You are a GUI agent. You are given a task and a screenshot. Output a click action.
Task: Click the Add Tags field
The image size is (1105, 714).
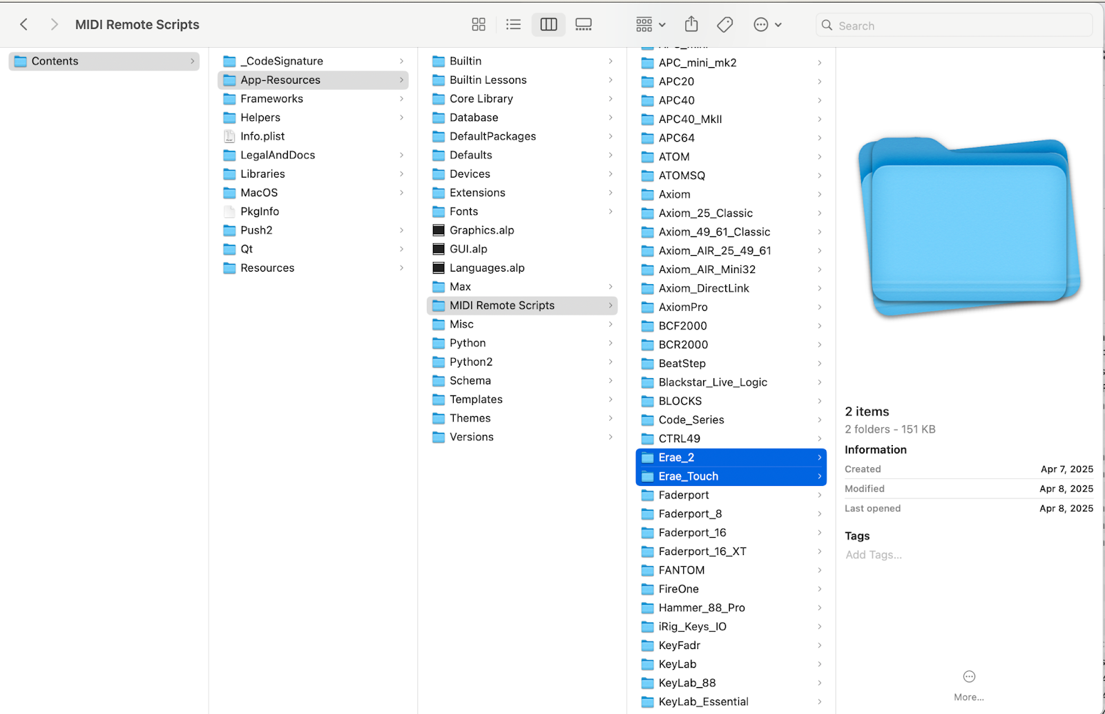click(874, 555)
